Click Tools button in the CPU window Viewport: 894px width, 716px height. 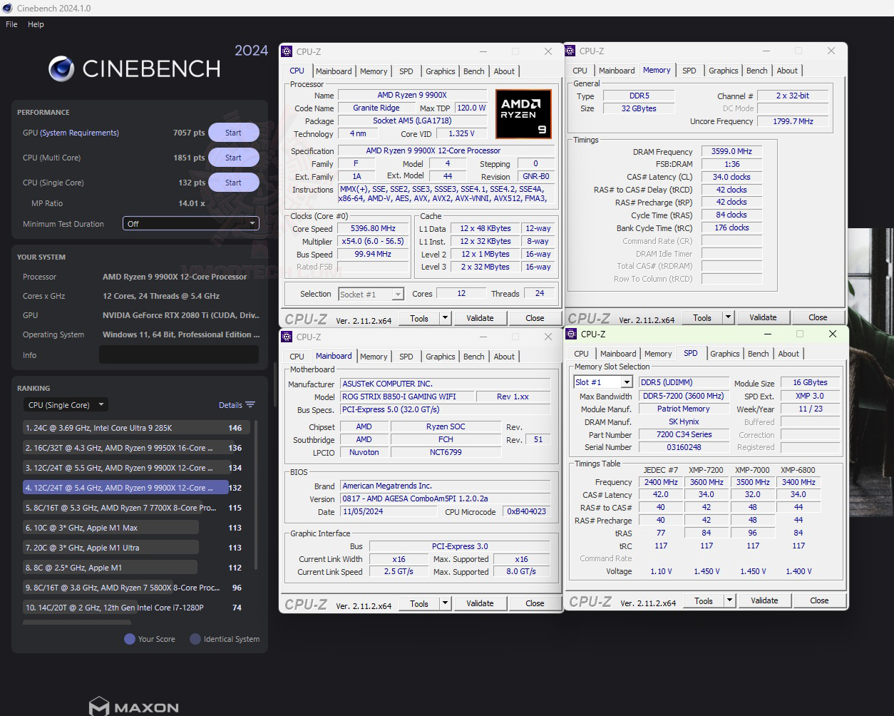pos(419,318)
